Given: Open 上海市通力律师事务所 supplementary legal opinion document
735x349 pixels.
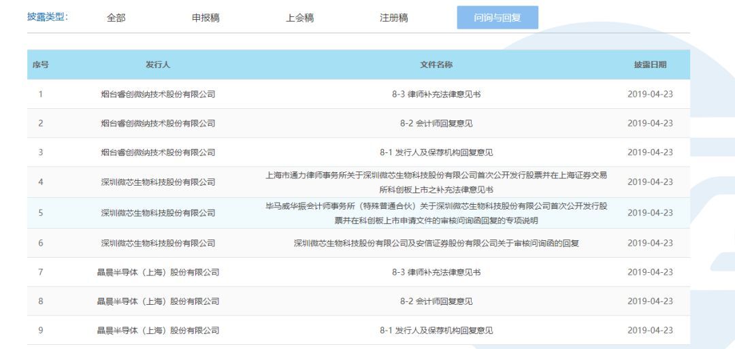Looking at the screenshot, I should pyautogui.click(x=436, y=182).
